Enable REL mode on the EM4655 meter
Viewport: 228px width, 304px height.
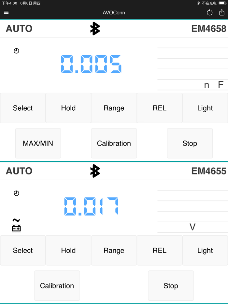pyautogui.click(x=159, y=250)
